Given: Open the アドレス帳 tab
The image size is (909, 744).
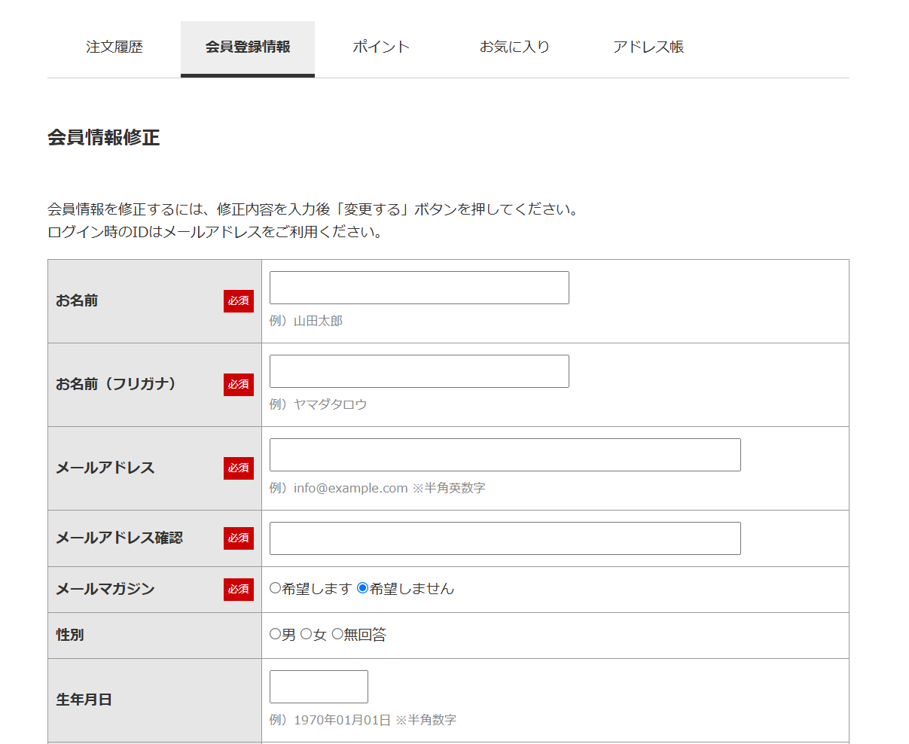Looking at the screenshot, I should pos(649,46).
